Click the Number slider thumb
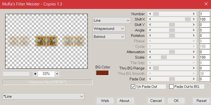Viewport: 211px width, 105px height. click(156, 14)
